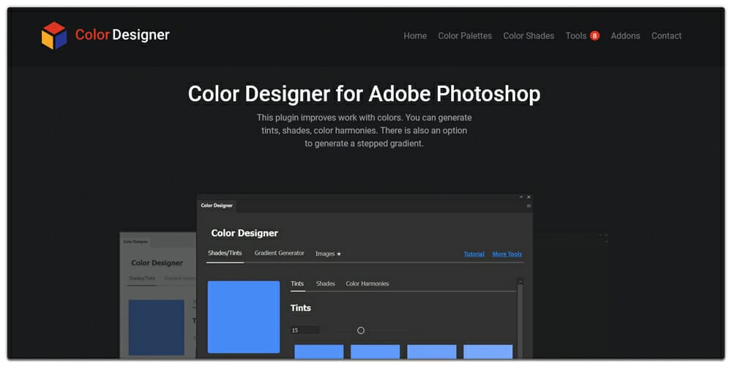
Task: Open Color Shades in navigation
Action: point(529,36)
